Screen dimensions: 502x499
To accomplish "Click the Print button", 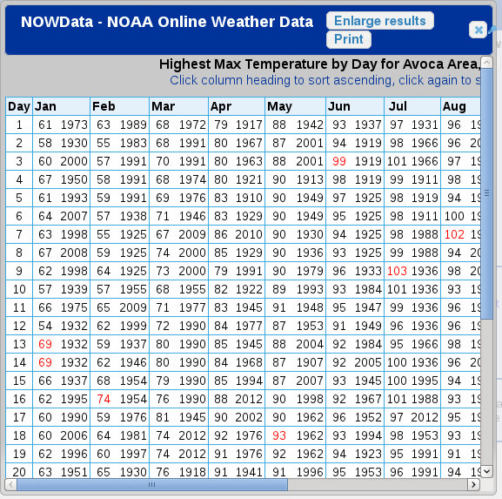I will 349,39.
